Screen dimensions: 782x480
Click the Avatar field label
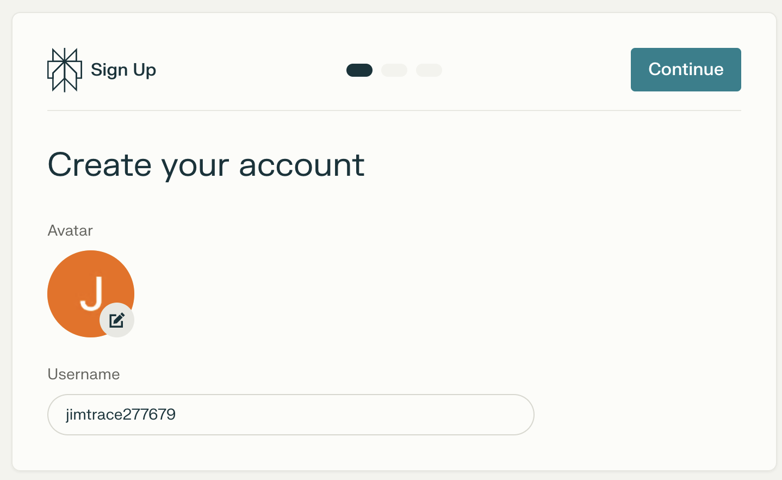tap(70, 231)
